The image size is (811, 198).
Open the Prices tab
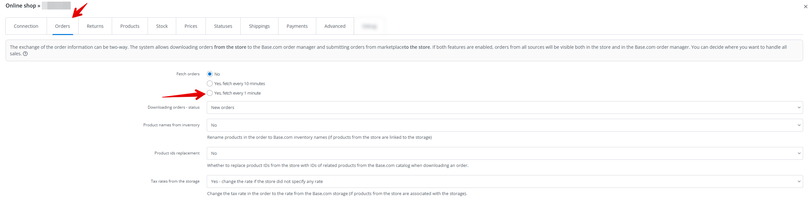point(191,26)
